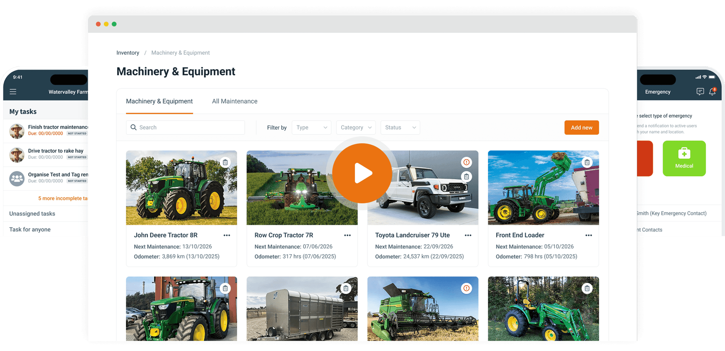The height and width of the screenshot is (351, 725).
Task: Click clipboard icon on the compact tractor forest photo
Action: (x=587, y=288)
